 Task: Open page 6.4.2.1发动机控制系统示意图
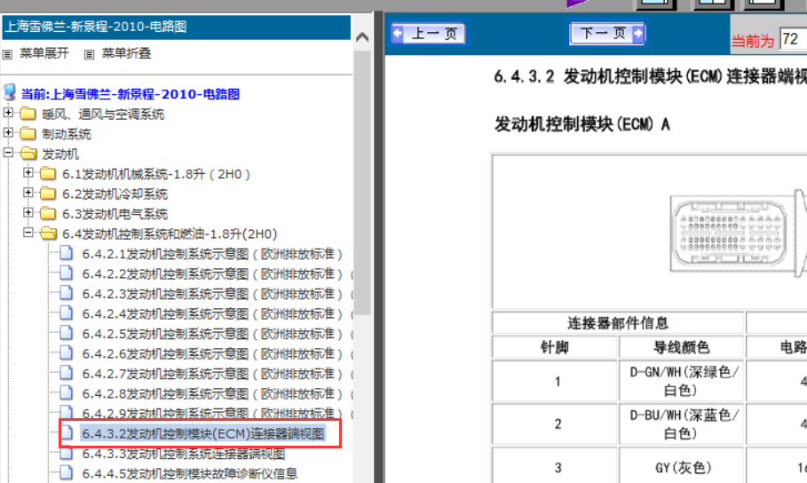[212, 254]
